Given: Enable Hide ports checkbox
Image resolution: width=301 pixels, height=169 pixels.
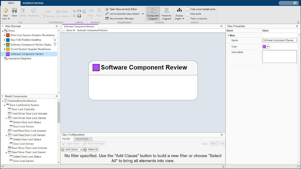Looking at the screenshot, I should pos(188,14).
